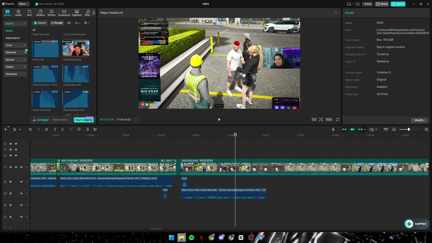Adjust the timeline zoom slider
Image resolution: width=432 pixels, height=243 pixels.
[x=409, y=130]
